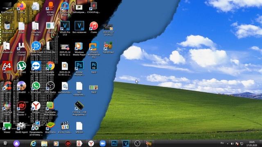Viewport: 262px width, 147px height.
Task: Open the WhatsApp desktop shortcut
Action: (36, 87)
